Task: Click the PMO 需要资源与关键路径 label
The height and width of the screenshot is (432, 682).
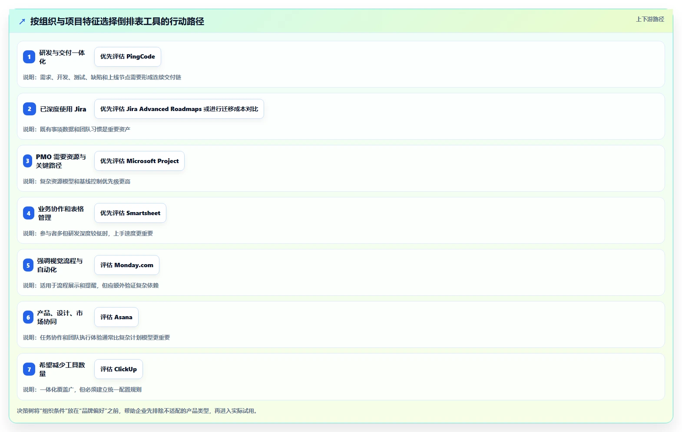Action: (61, 161)
